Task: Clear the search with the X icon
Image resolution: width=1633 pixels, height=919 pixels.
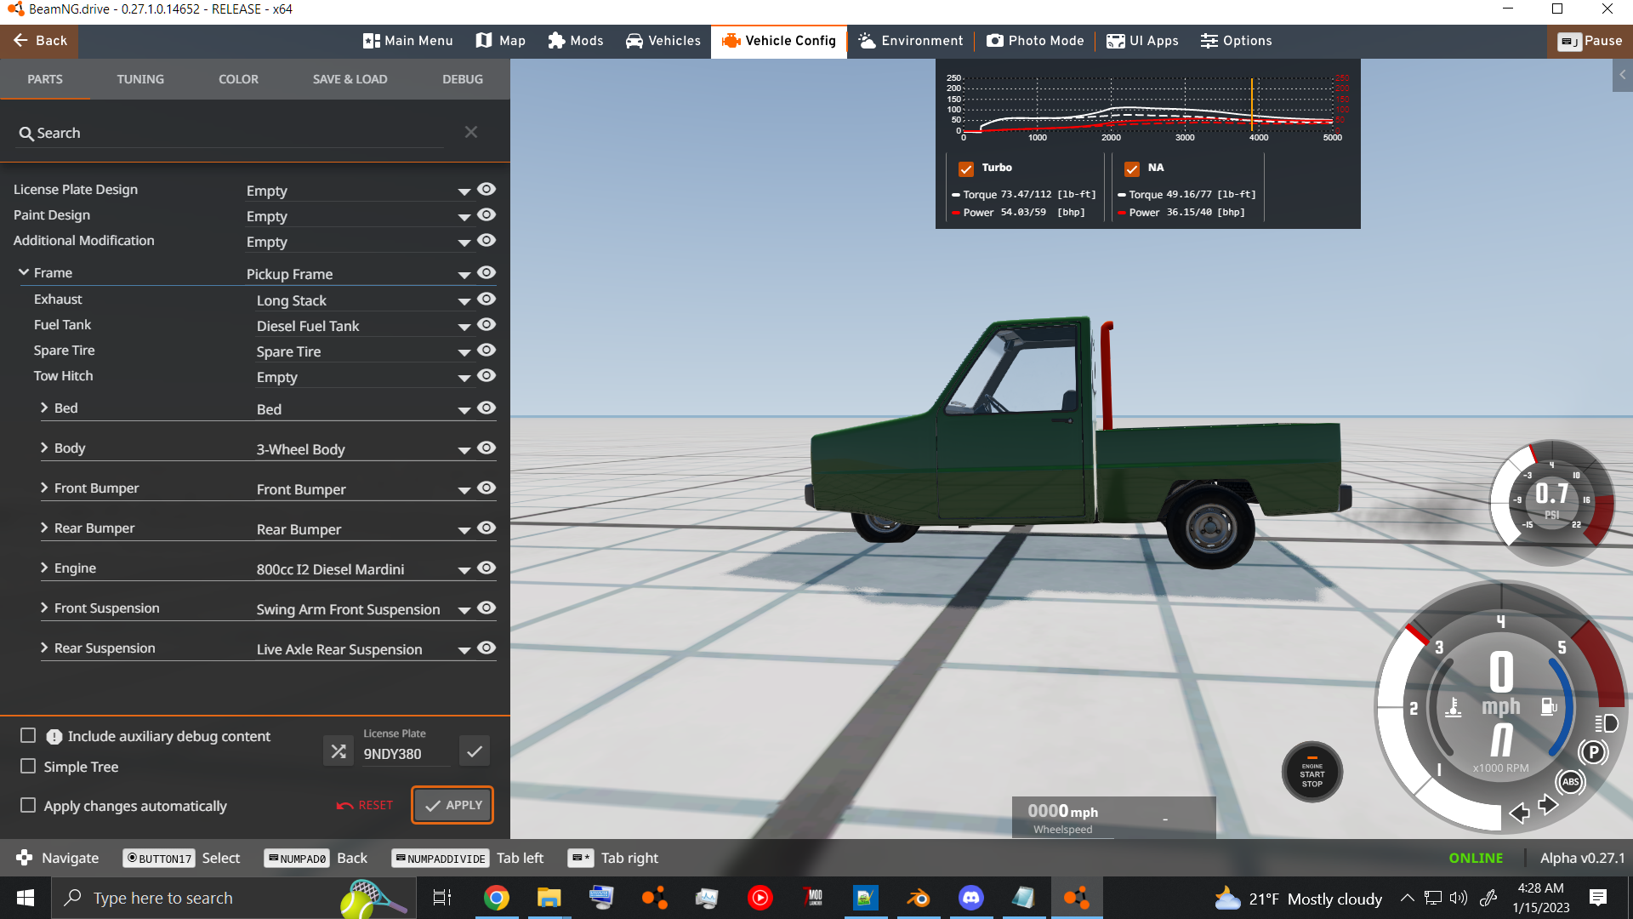Action: (x=471, y=132)
